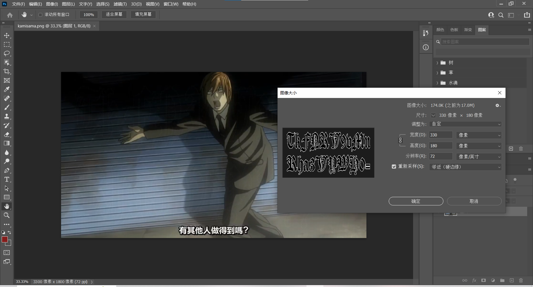
Task: Select the Frame tool
Action: click(x=7, y=81)
